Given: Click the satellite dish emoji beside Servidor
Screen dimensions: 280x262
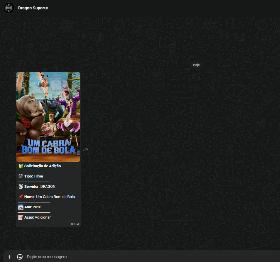Looking at the screenshot, I should (x=21, y=187).
